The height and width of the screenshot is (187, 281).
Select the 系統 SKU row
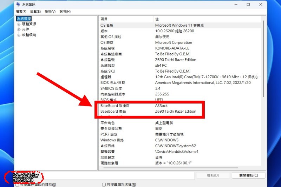[x=180, y=71]
